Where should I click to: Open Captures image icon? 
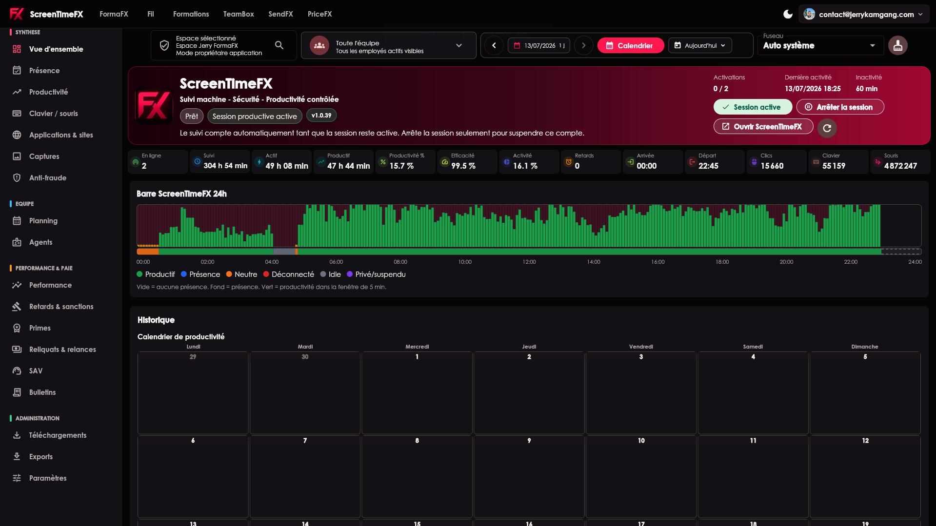coord(17,156)
